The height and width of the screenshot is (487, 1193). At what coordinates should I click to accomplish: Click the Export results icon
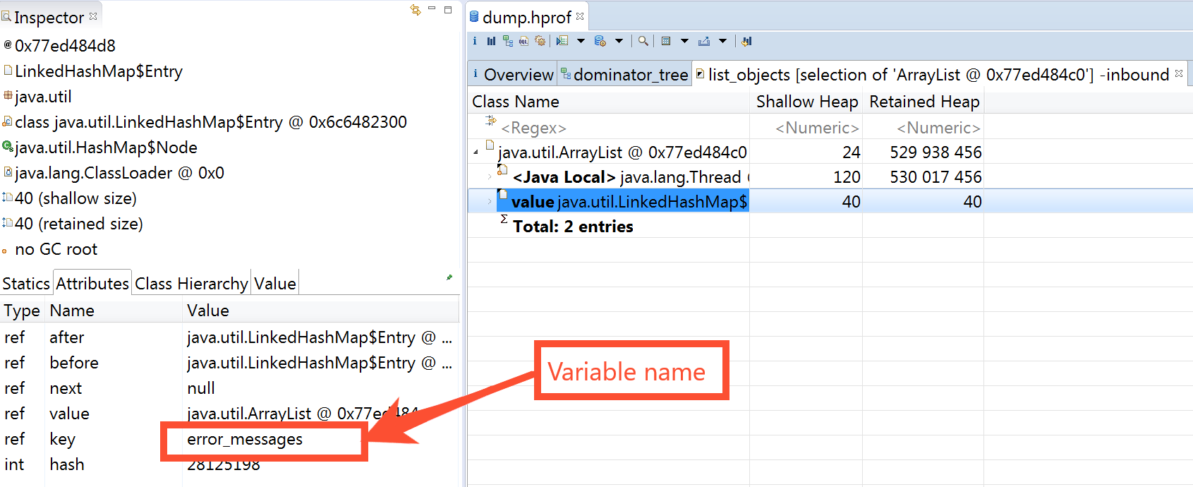(703, 41)
